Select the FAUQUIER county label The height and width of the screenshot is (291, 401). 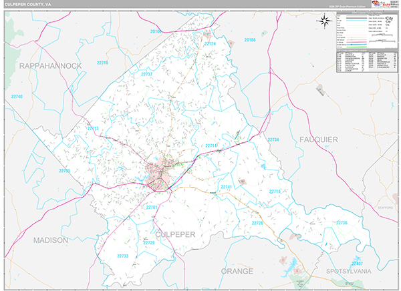pyautogui.click(x=318, y=139)
